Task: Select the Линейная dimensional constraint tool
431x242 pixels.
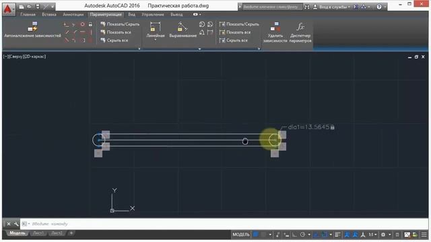Action: (x=156, y=30)
